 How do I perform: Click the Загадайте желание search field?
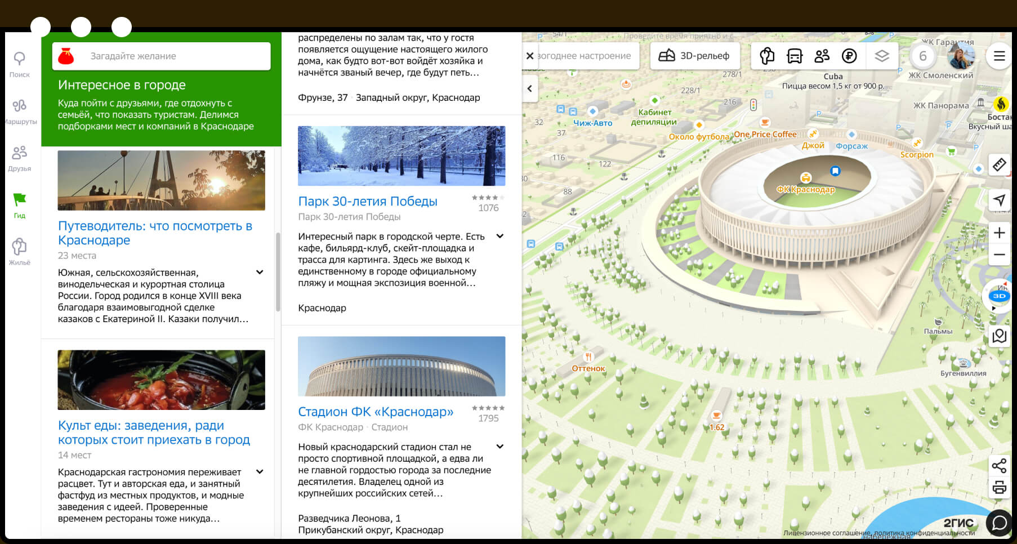(169, 56)
